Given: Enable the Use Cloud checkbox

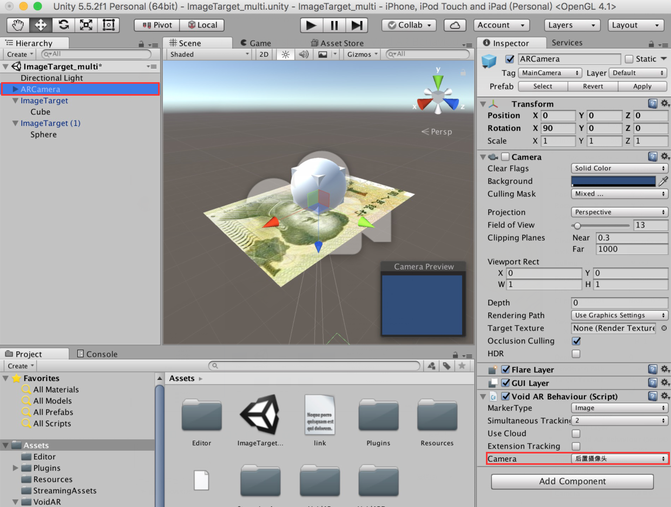Looking at the screenshot, I should pyautogui.click(x=576, y=433).
